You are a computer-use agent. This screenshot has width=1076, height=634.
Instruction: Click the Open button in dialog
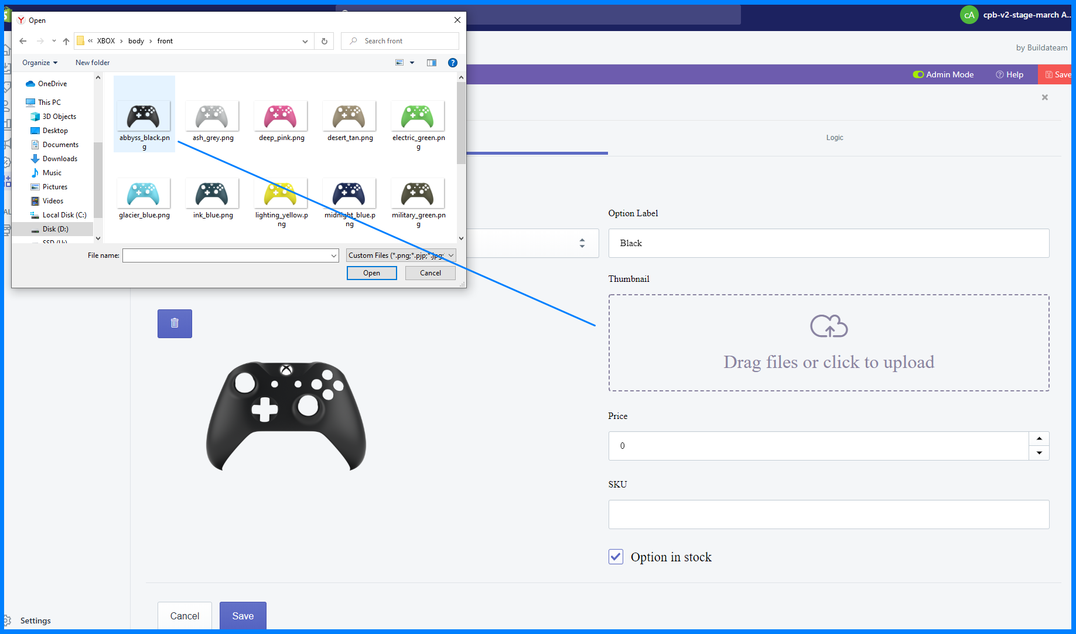tap(371, 273)
